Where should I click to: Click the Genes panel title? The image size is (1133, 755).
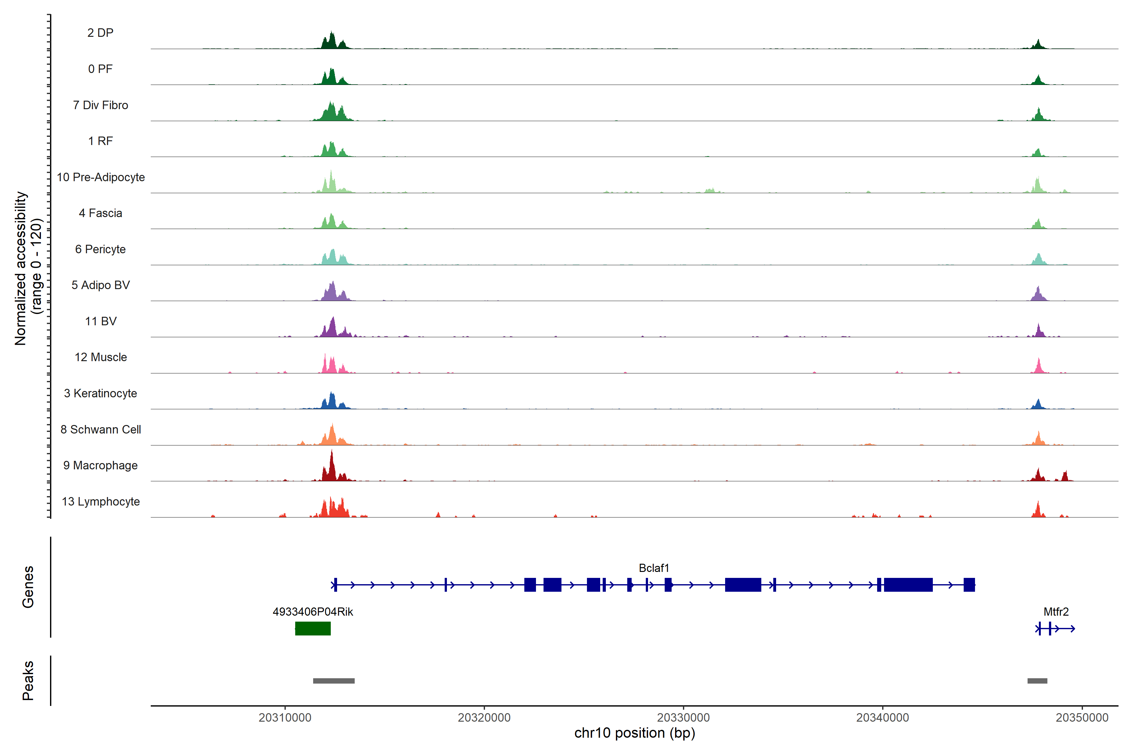(x=28, y=587)
